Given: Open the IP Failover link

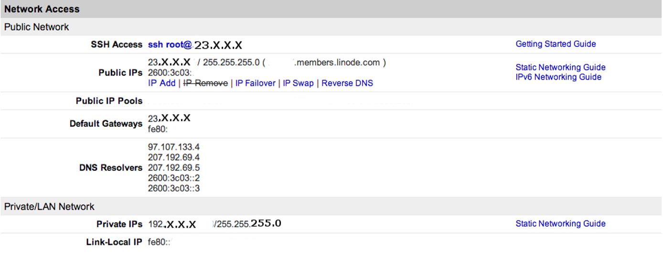Looking at the screenshot, I should coord(255,83).
